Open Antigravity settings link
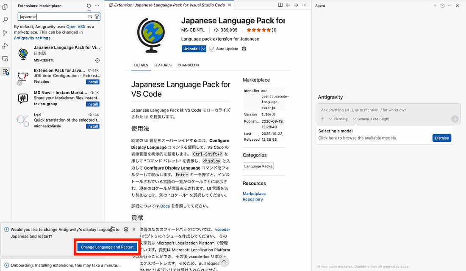 pos(32,38)
